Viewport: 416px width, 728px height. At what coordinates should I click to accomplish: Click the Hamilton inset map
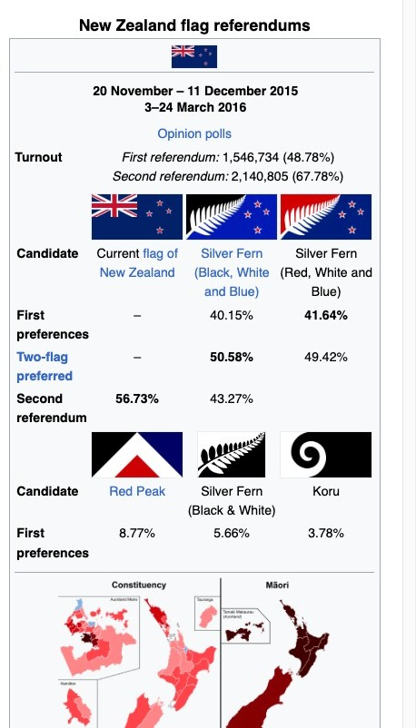click(77, 703)
